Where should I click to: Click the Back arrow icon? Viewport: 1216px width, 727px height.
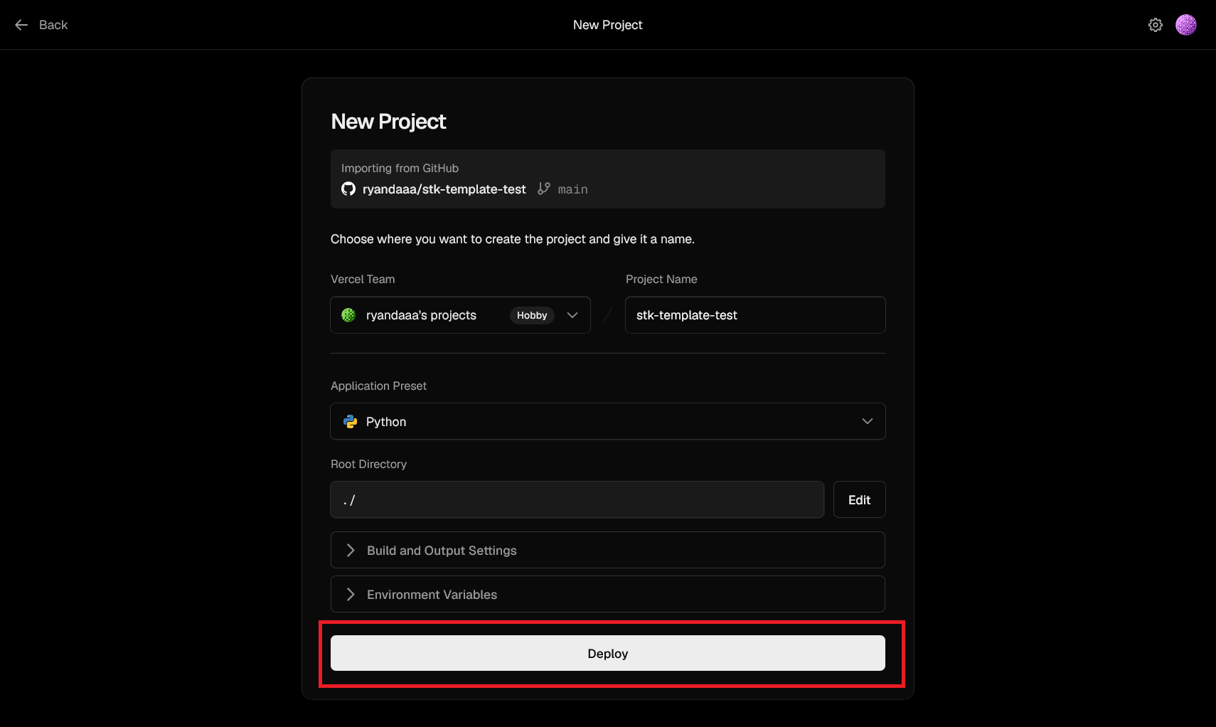pyautogui.click(x=21, y=25)
